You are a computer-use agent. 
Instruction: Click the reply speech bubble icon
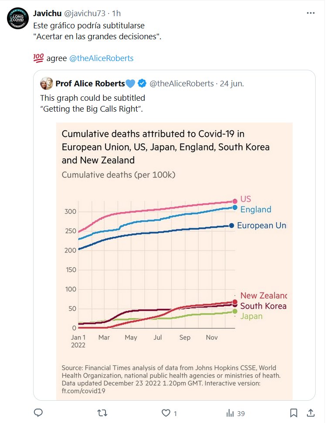coord(38,413)
